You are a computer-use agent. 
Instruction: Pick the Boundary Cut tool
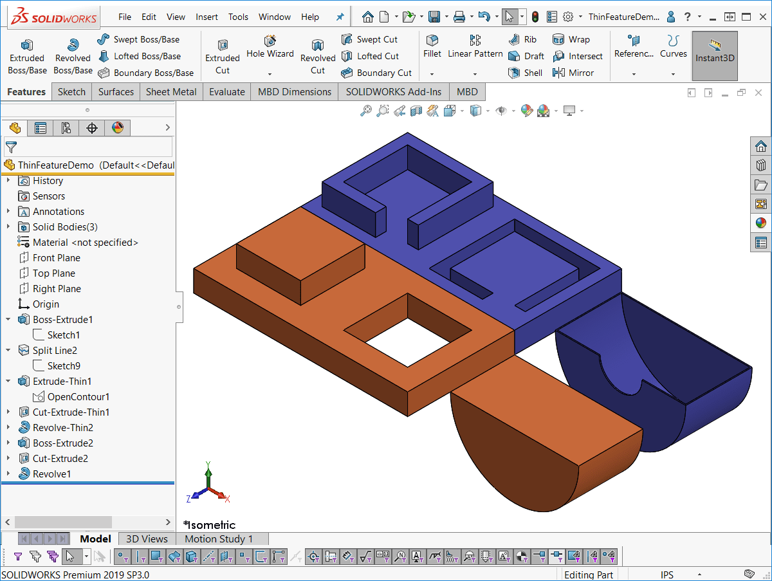(376, 73)
